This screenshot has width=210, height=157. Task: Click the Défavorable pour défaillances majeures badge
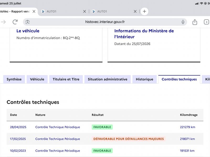coord(129,139)
